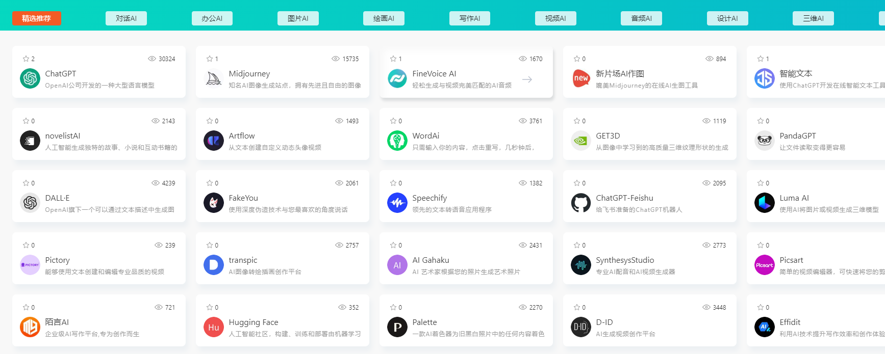Image resolution: width=885 pixels, height=354 pixels.
Task: Open the Luma AI logo icon
Action: tap(765, 203)
